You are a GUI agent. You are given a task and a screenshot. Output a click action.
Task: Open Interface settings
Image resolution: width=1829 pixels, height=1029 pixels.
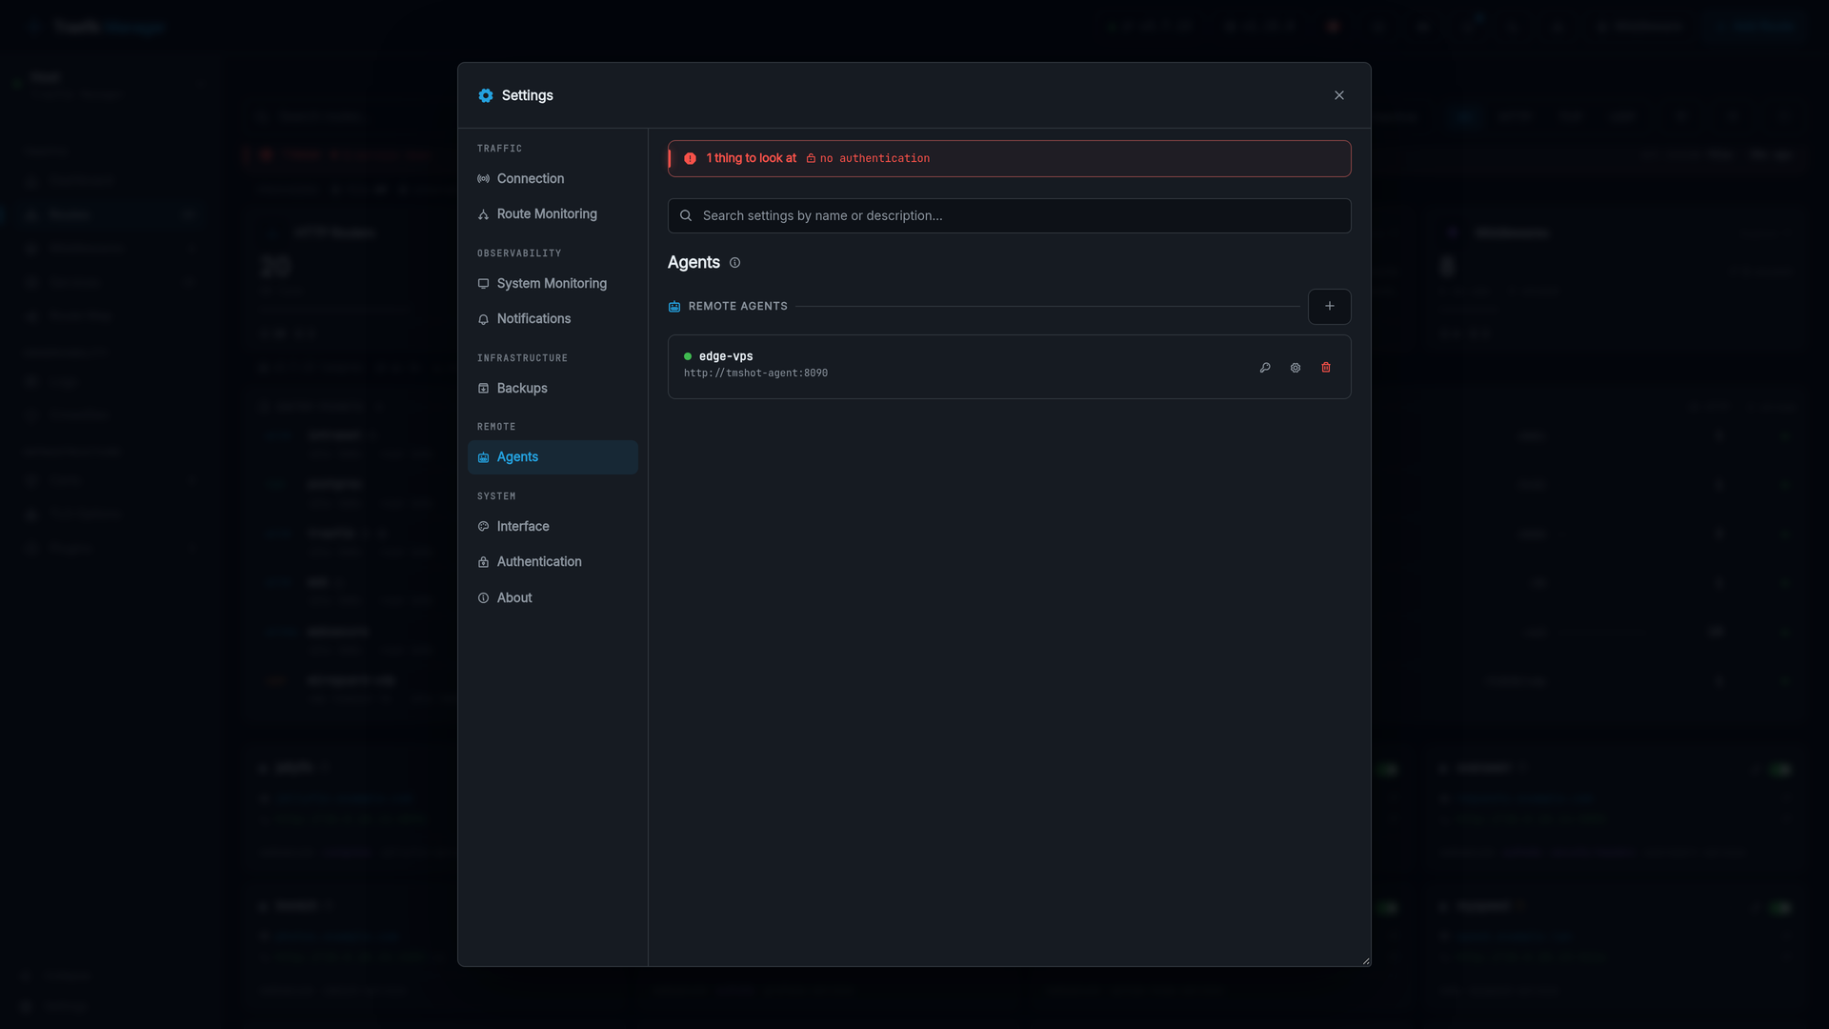tap(553, 527)
